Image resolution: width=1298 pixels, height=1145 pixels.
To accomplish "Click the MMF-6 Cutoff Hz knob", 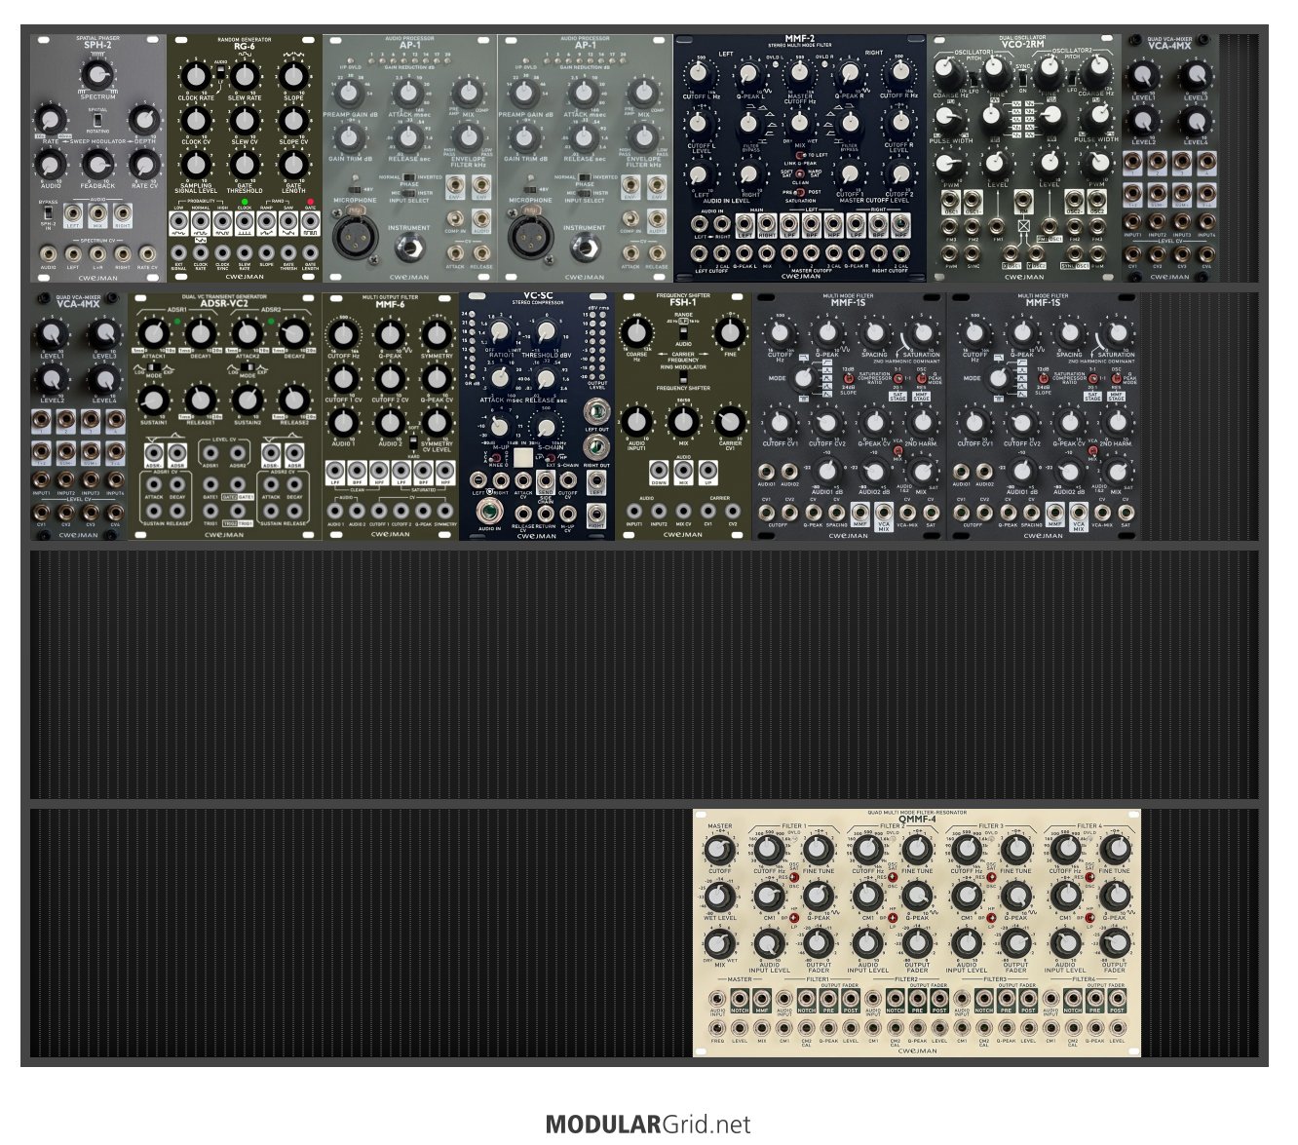I will tap(342, 334).
